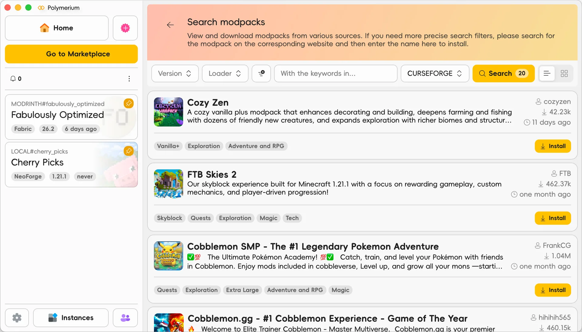Install the Cozy Zen modpack
Viewport: 582px width, 332px height.
tap(553, 146)
